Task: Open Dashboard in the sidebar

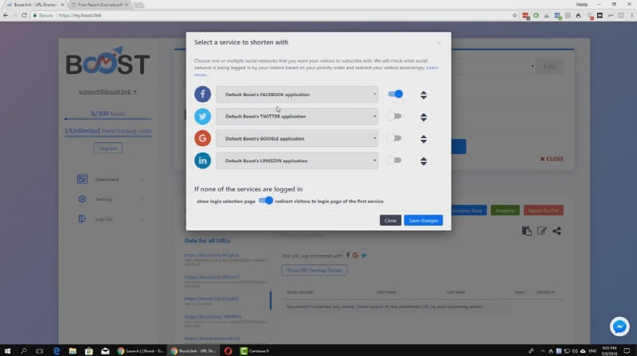Action: pyautogui.click(x=107, y=180)
